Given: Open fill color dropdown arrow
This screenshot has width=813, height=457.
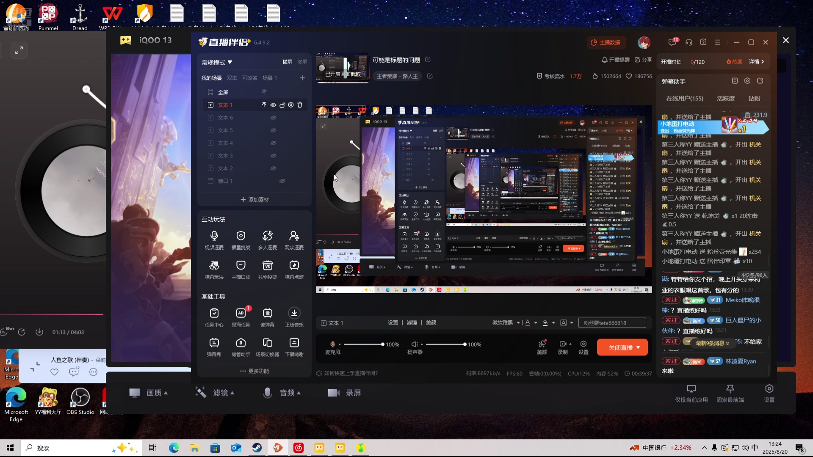Looking at the screenshot, I should click(553, 323).
